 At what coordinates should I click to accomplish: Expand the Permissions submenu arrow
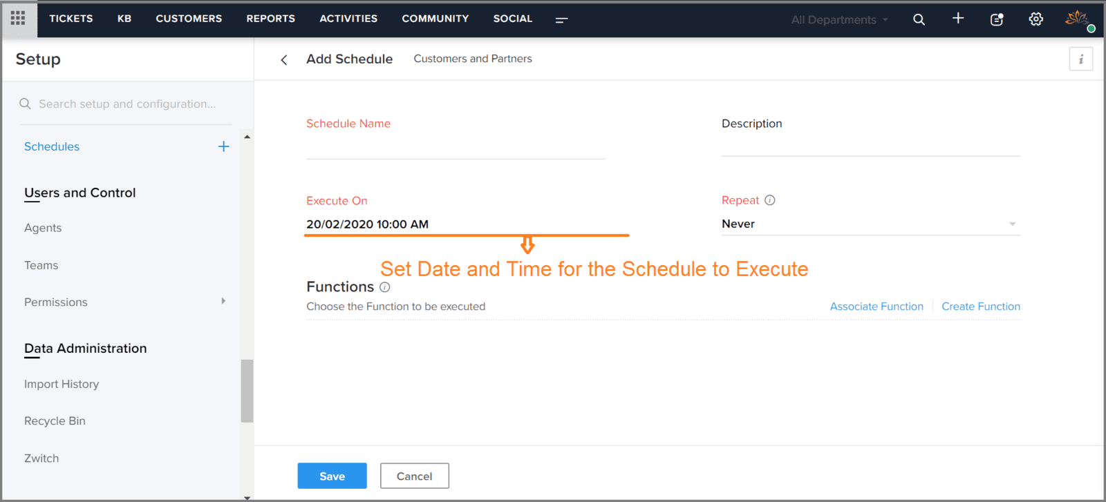(x=223, y=301)
